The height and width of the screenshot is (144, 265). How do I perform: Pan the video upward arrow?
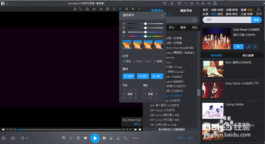(x=130, y=90)
